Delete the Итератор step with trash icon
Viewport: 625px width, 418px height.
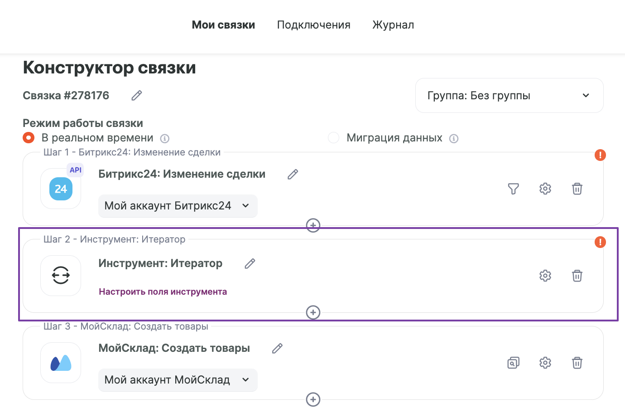click(x=577, y=276)
